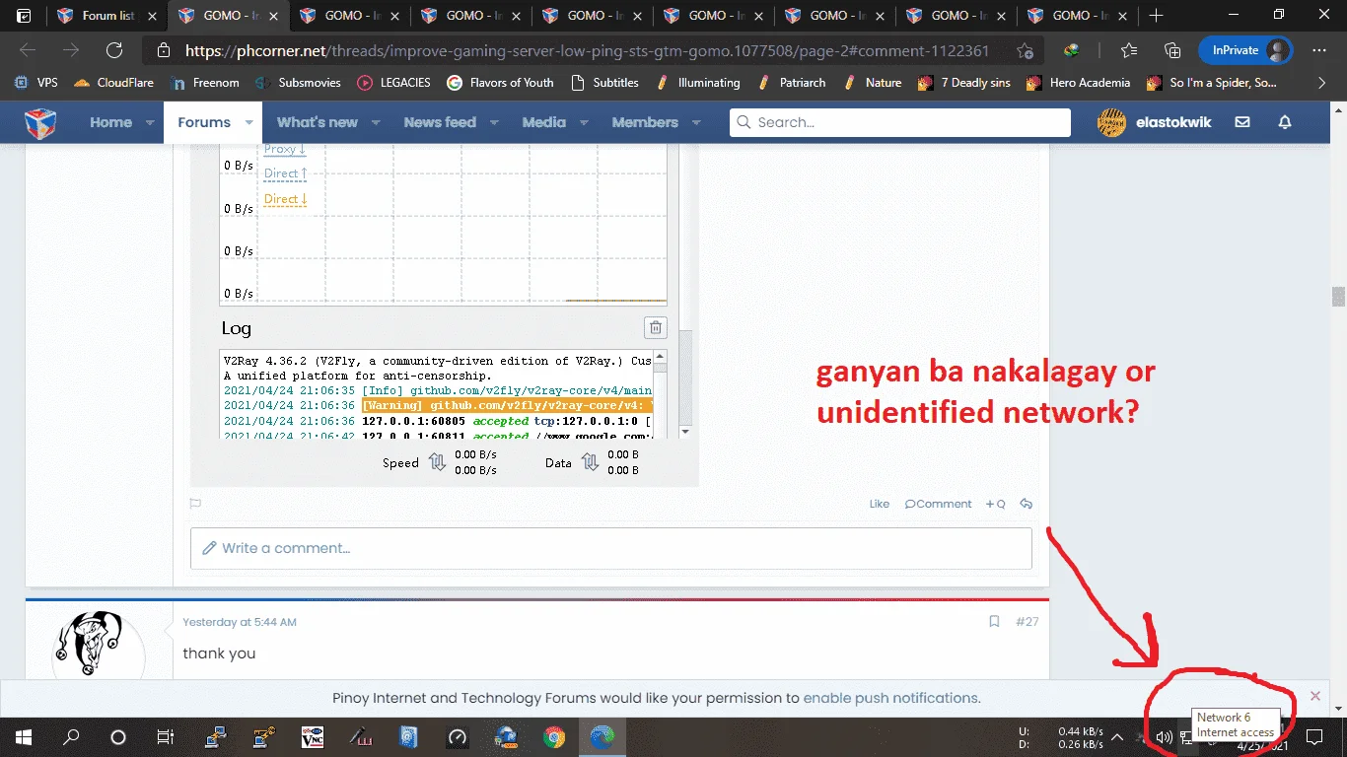Viewport: 1347px width, 757px height.
Task: Click Comment link on the post
Action: (939, 504)
